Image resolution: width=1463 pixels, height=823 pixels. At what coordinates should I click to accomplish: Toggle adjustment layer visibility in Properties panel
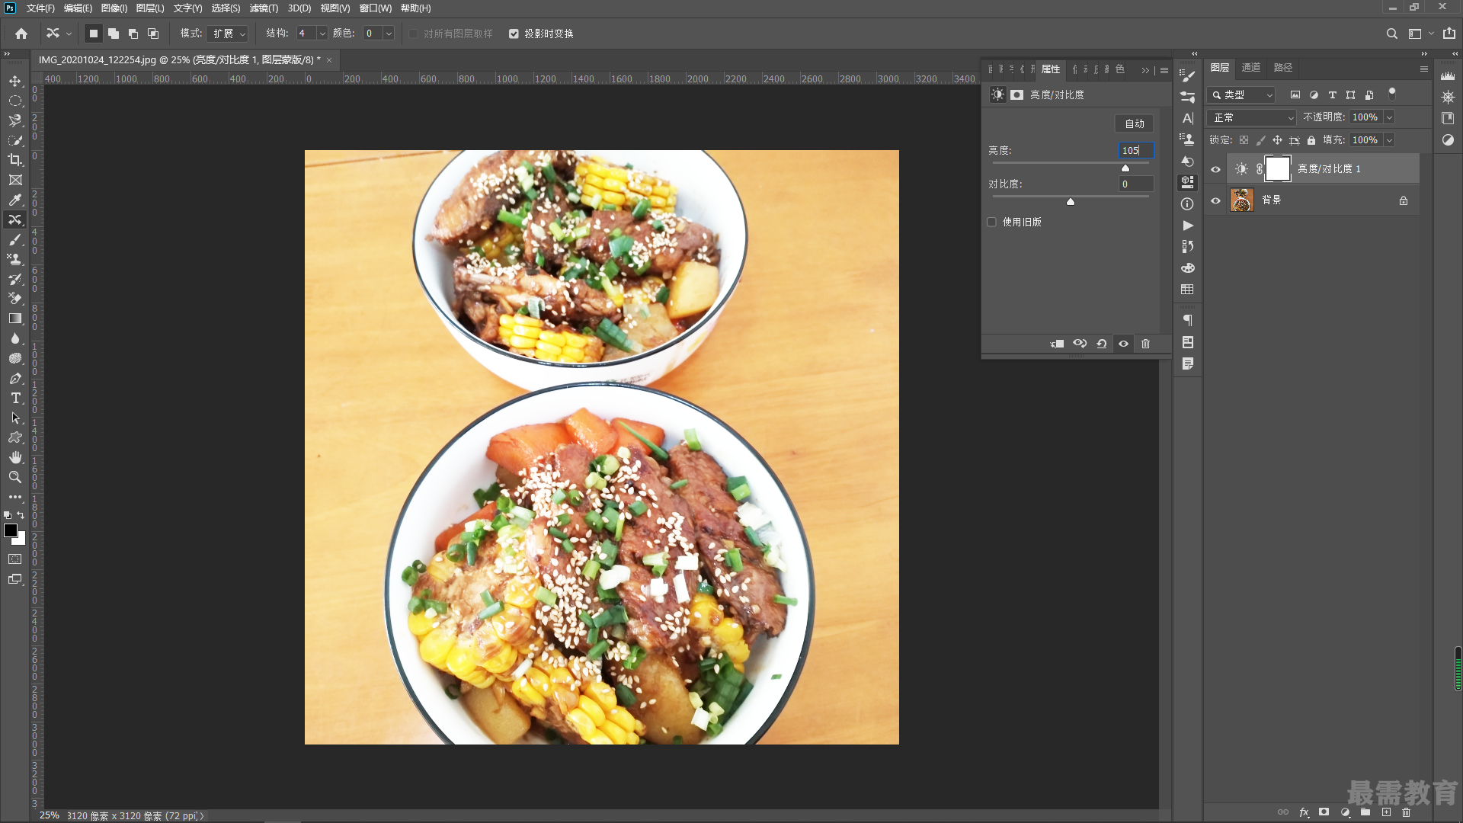[x=1123, y=344]
